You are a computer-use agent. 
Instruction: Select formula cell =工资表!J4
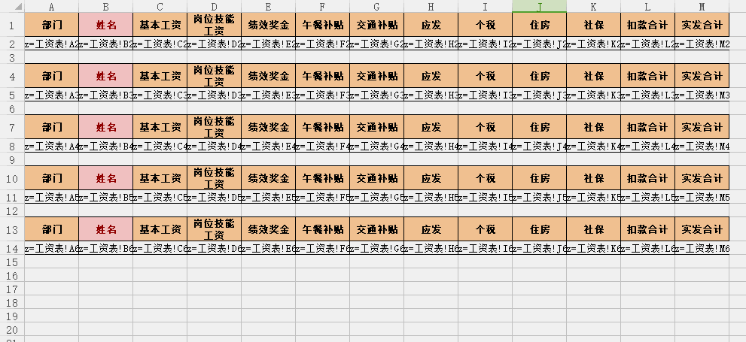(540, 147)
